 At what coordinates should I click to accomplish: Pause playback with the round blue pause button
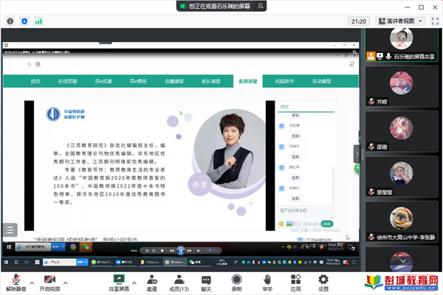pyautogui.click(x=181, y=251)
